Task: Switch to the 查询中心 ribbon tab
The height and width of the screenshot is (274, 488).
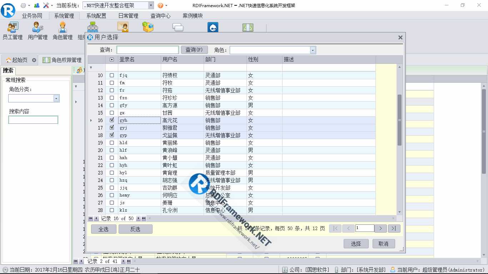Action: [160, 16]
